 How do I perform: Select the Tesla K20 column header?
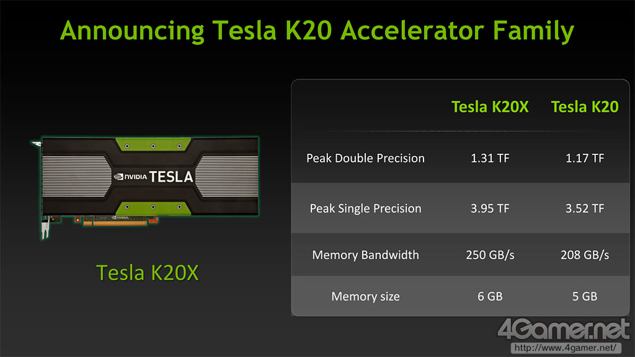click(585, 107)
